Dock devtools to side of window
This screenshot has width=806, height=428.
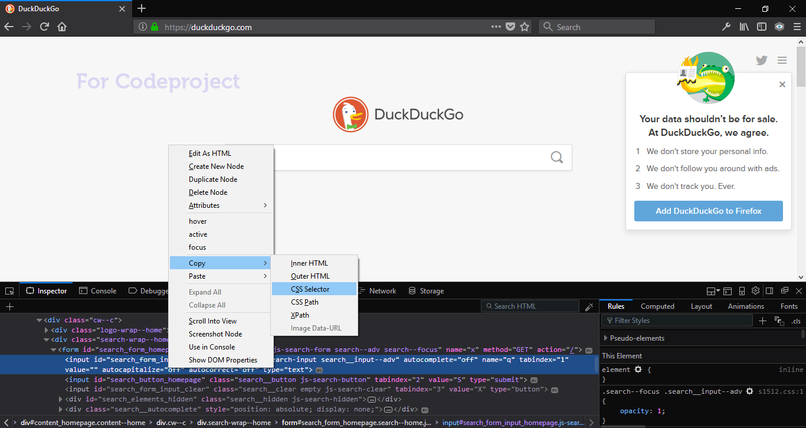tap(769, 291)
